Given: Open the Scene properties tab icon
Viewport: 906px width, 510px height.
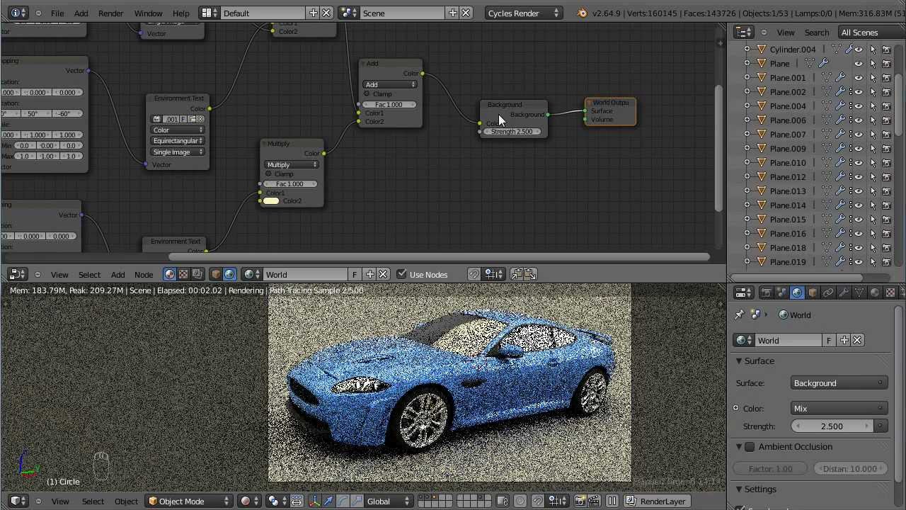Looking at the screenshot, I should (x=781, y=293).
